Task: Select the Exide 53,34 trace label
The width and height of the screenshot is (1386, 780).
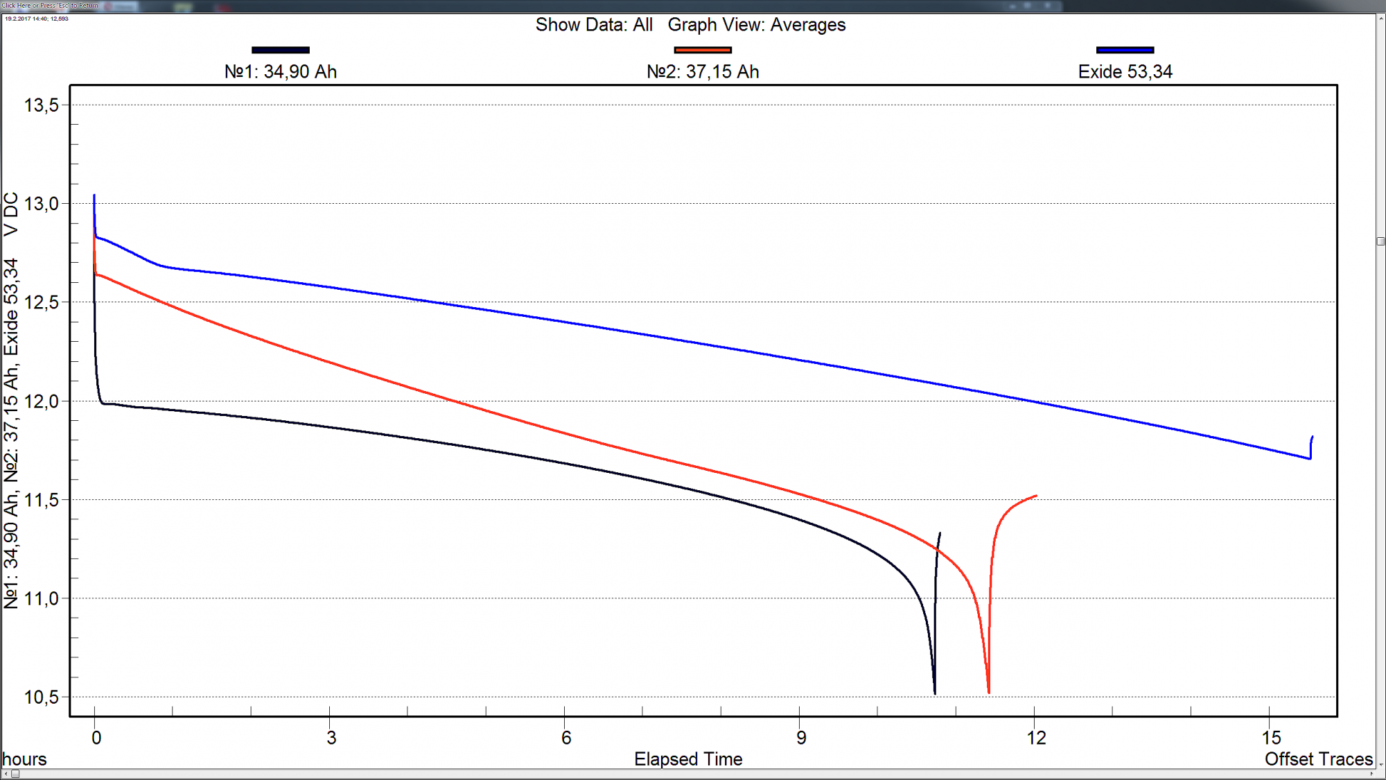Action: tap(1125, 72)
